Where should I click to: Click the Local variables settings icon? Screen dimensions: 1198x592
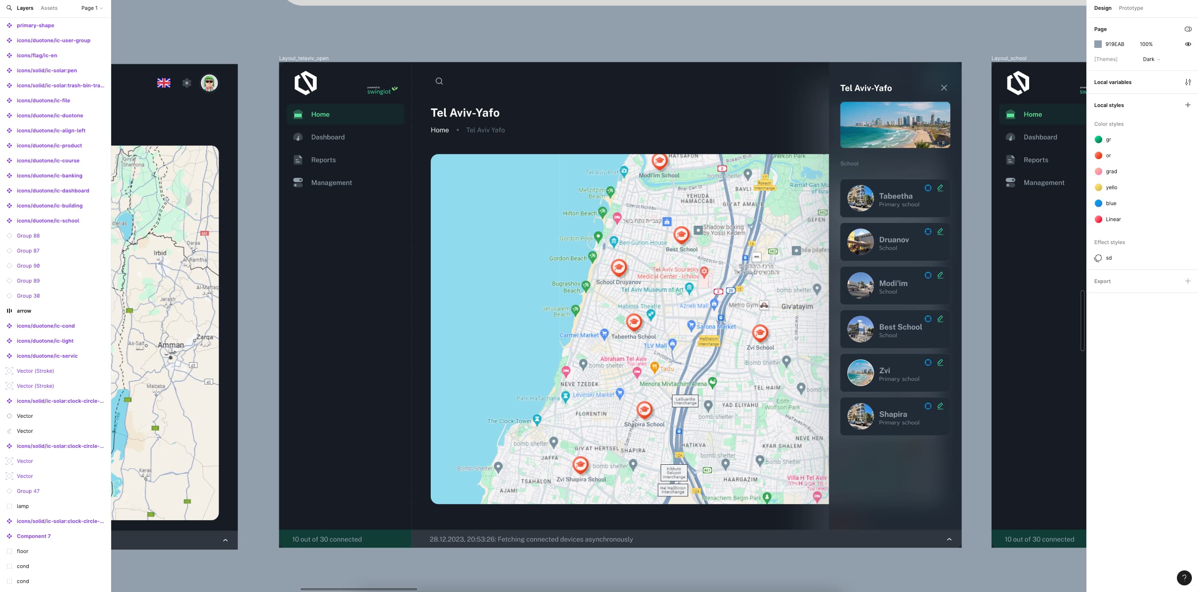click(x=1188, y=82)
